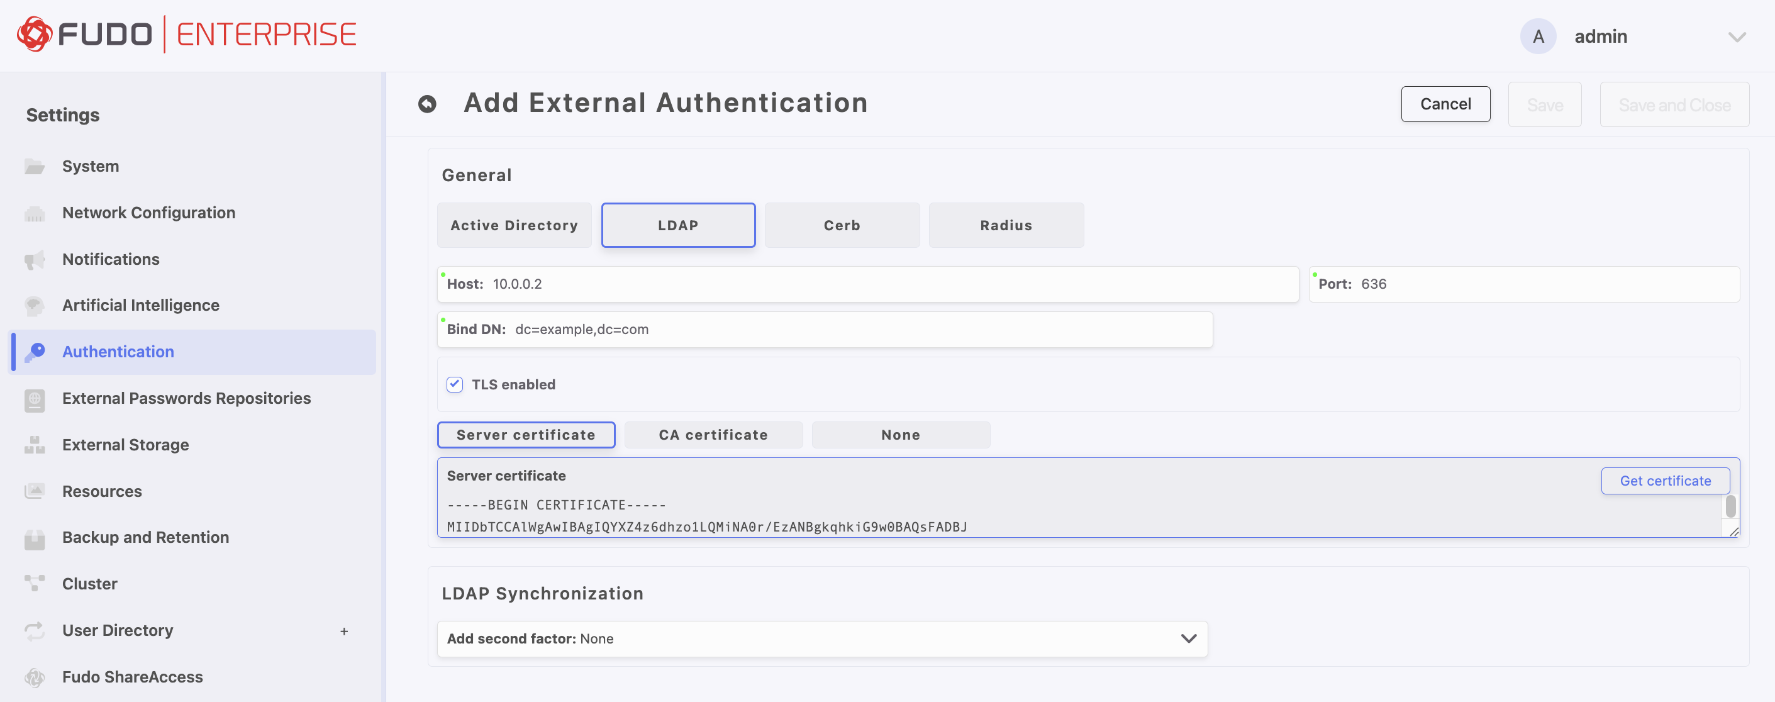Switch to the Active Directory tab

click(x=514, y=225)
